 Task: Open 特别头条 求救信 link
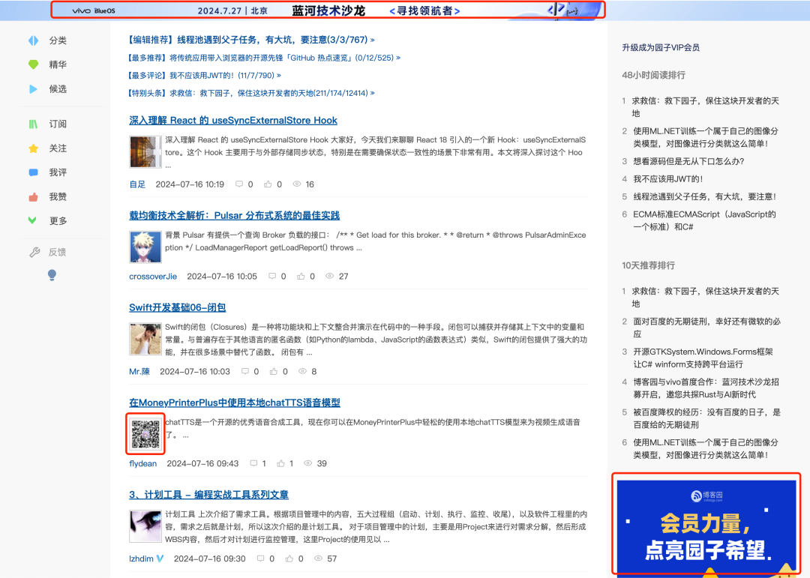(x=251, y=93)
